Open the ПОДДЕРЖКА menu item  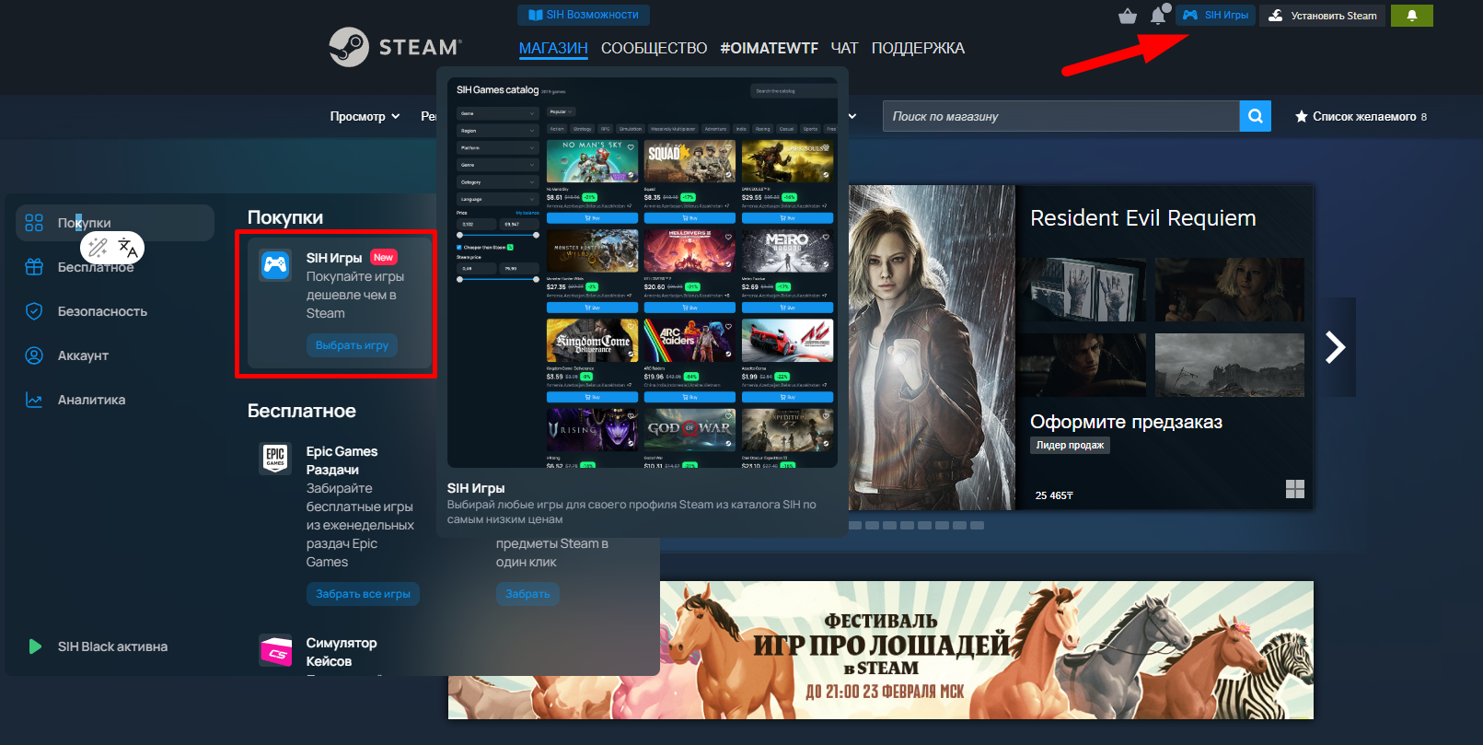(x=918, y=48)
